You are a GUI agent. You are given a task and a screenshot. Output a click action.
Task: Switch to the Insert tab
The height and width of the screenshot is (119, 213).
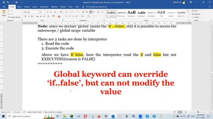coord(19,7)
